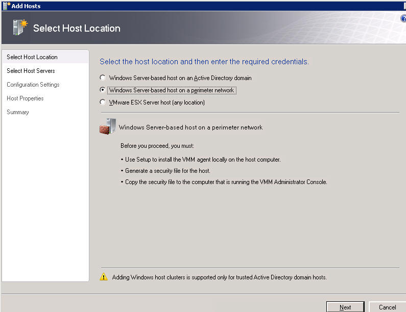406x312 pixels.
Task: Click the VMware ESX Server host label
Action: click(157, 102)
